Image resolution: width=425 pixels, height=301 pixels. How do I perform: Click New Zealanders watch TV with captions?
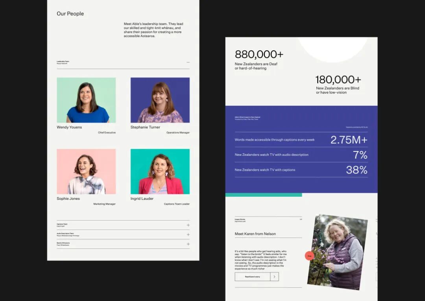(265, 170)
